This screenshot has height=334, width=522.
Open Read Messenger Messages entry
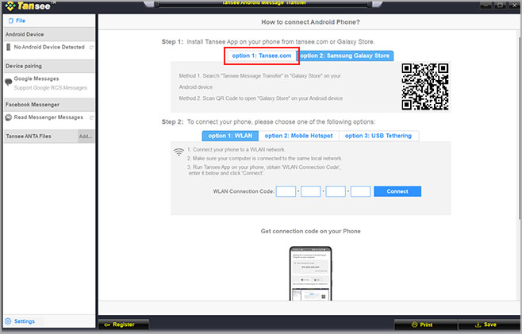(48, 117)
